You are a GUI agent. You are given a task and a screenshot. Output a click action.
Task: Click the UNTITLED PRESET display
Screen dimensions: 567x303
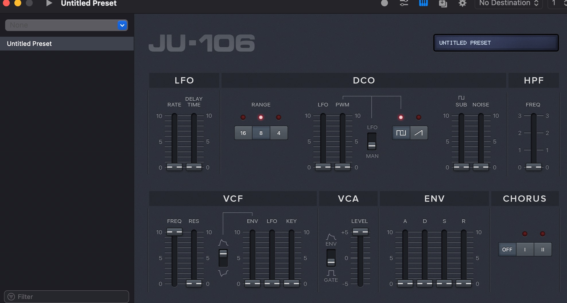496,43
